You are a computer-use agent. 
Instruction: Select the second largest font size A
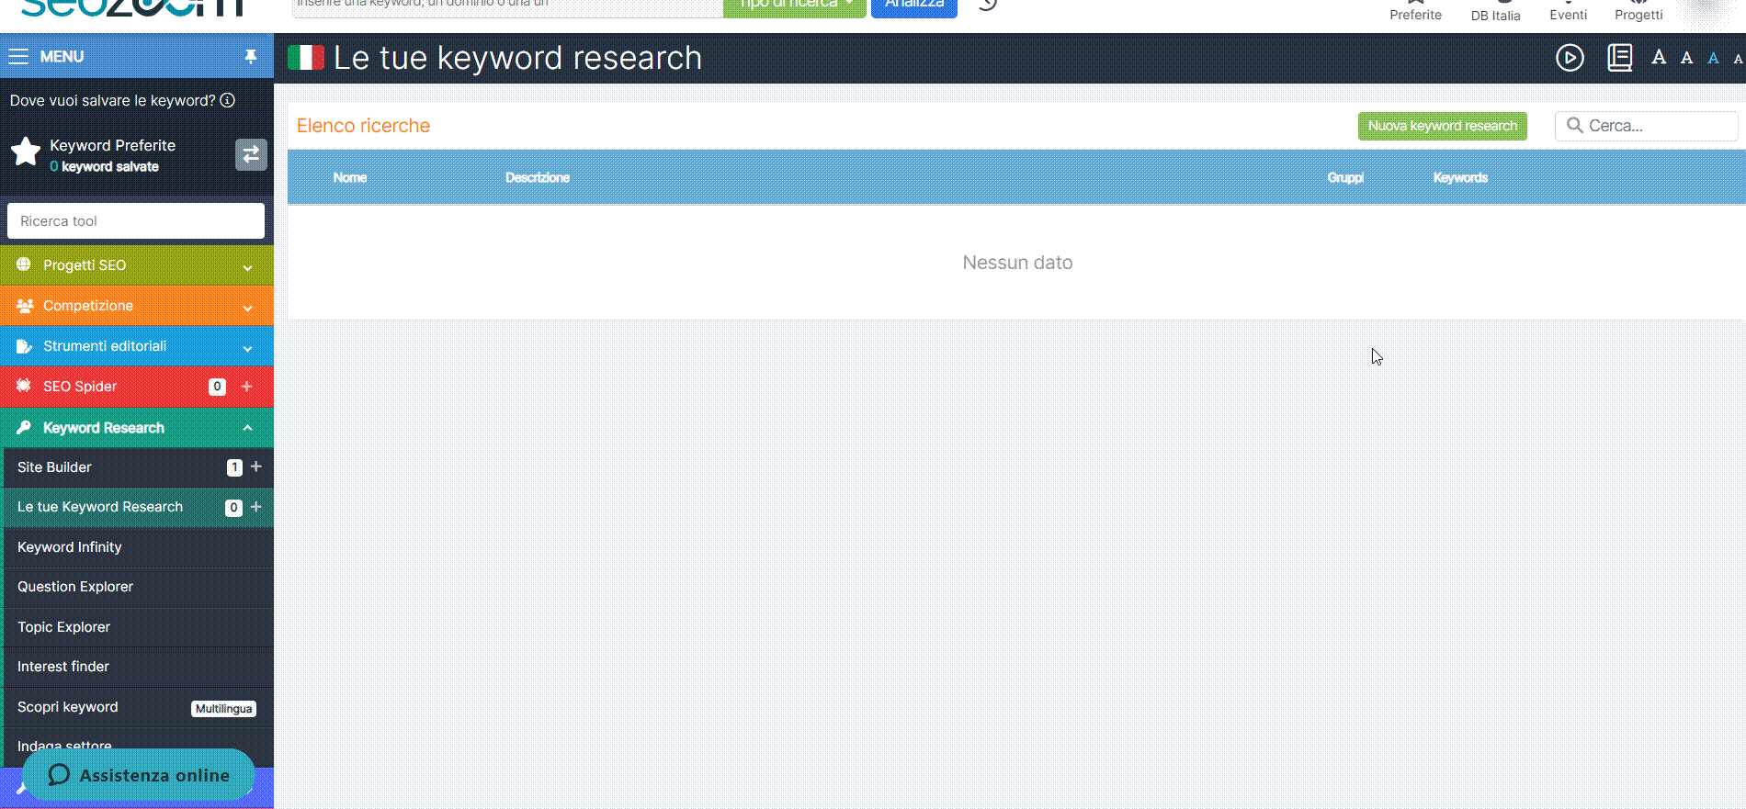point(1686,58)
